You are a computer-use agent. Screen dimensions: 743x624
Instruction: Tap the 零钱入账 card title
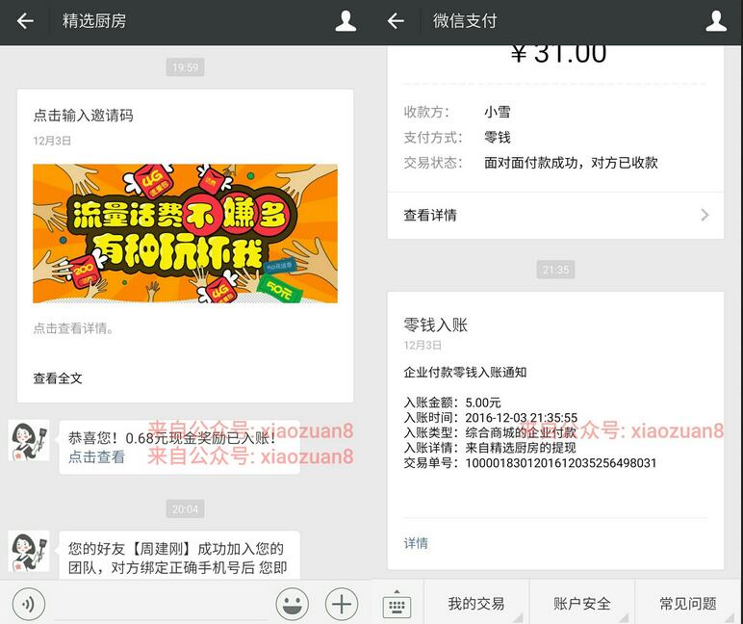[x=435, y=325]
